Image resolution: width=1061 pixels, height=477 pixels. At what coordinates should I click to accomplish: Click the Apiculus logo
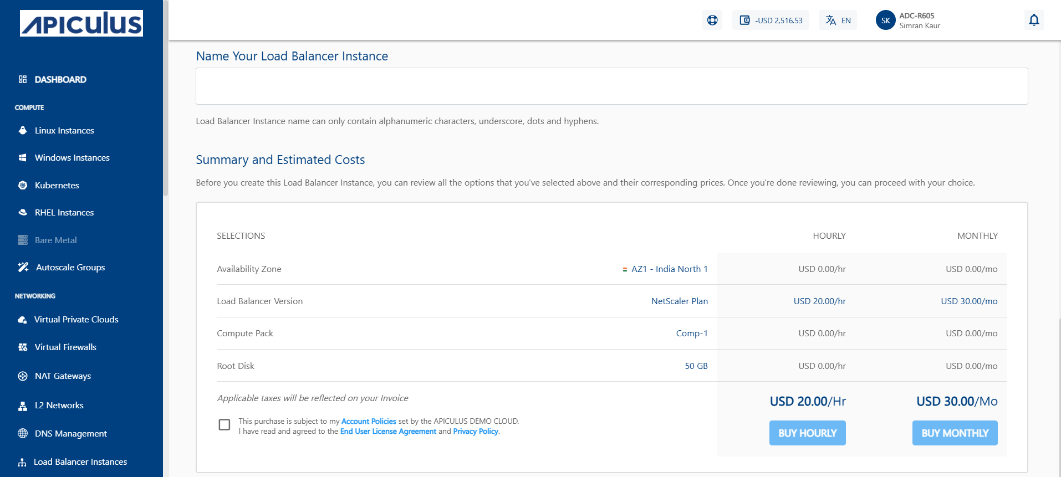tap(81, 23)
